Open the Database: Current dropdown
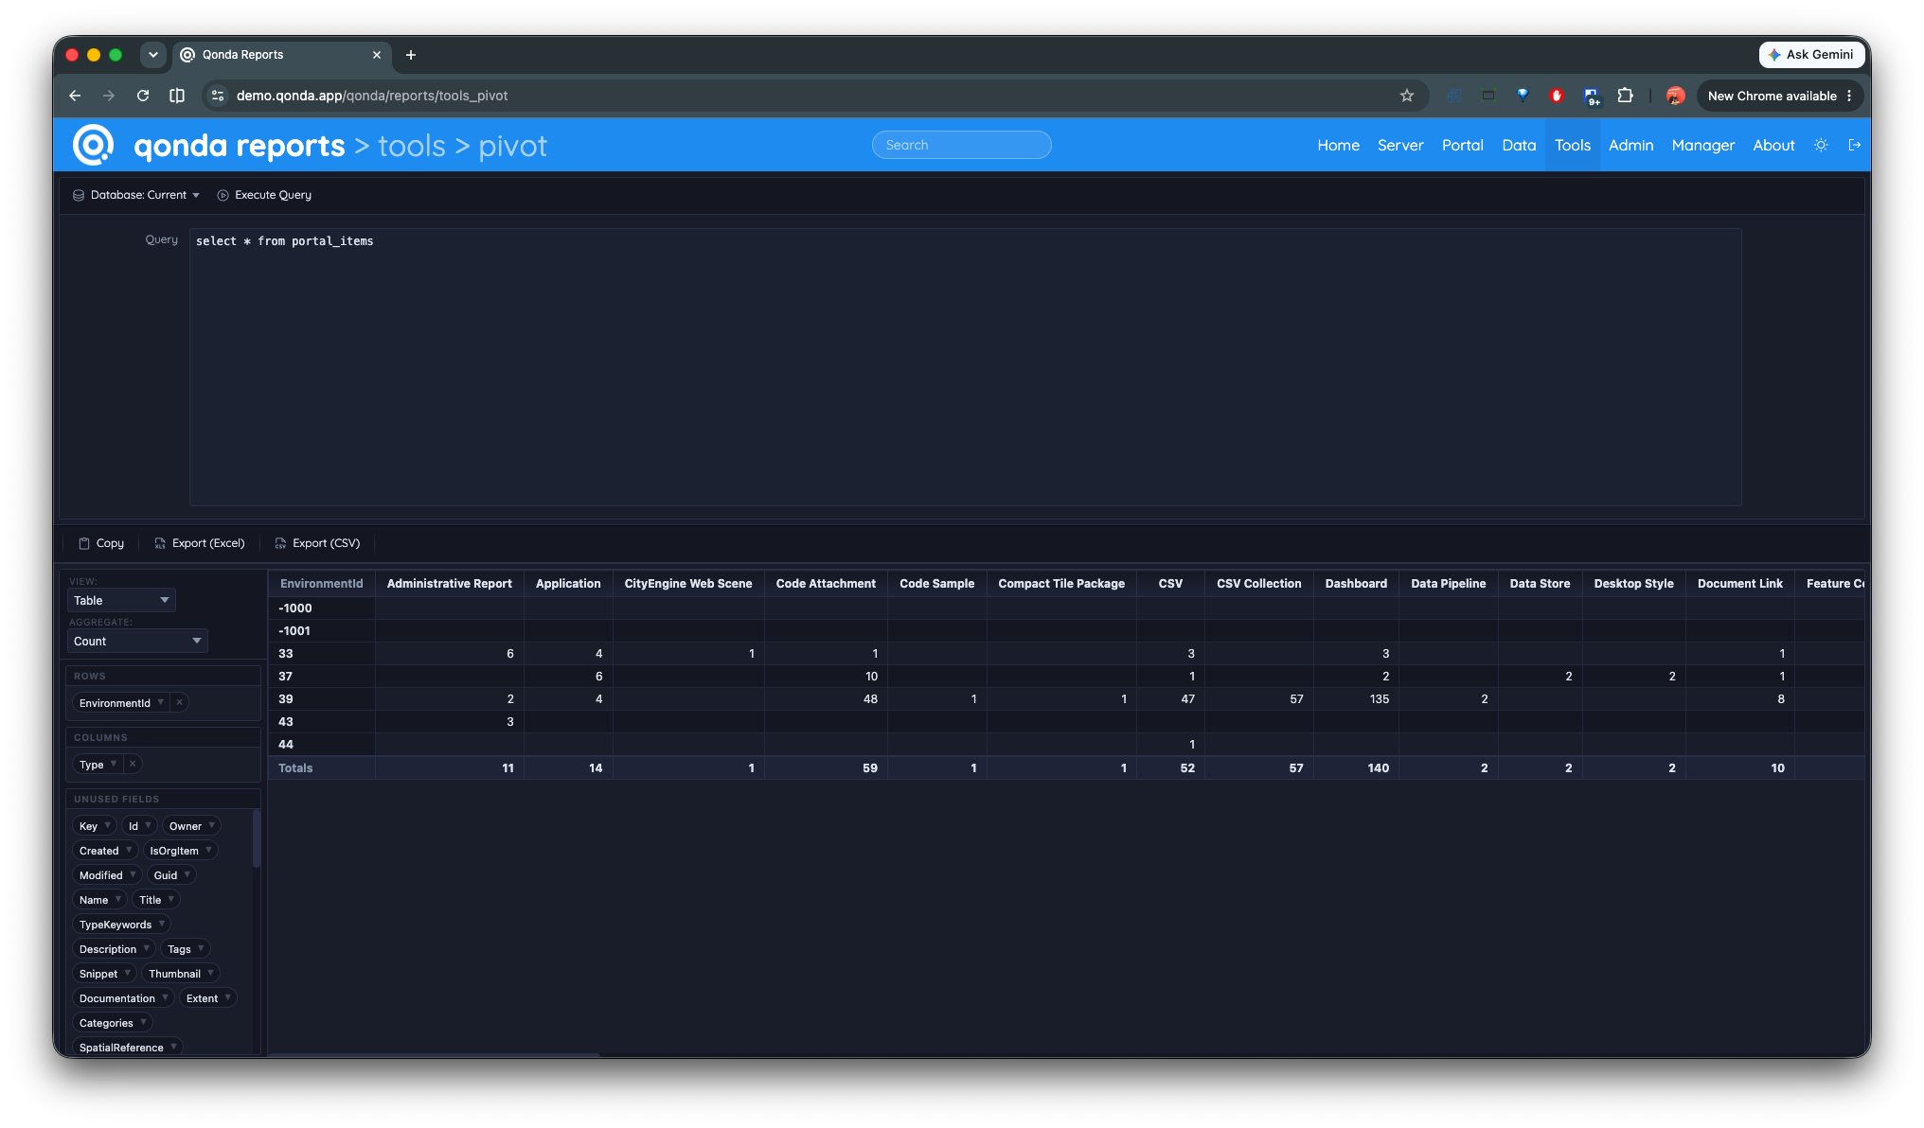This screenshot has width=1924, height=1128. pyautogui.click(x=136, y=195)
